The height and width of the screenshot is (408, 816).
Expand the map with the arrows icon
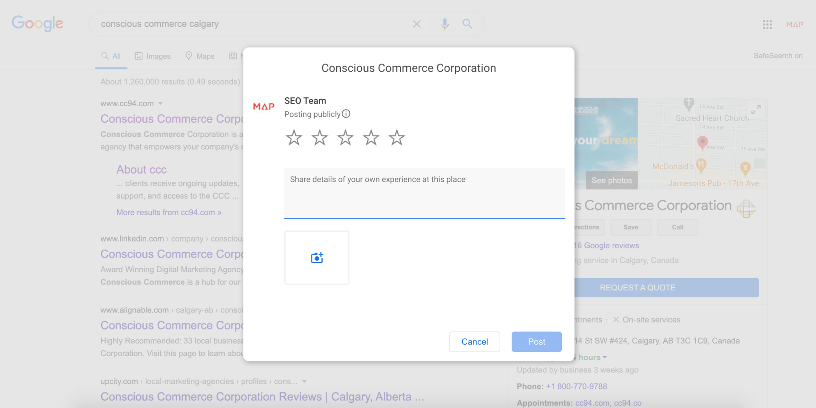(x=756, y=110)
